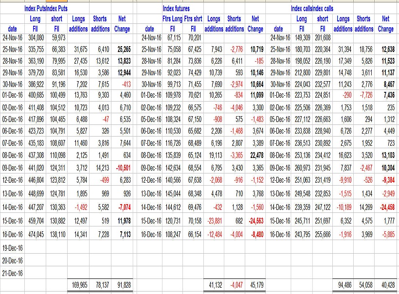Click puts net change value 25,265
Image resolution: width=399 pixels, height=294 pixels.
(122, 50)
